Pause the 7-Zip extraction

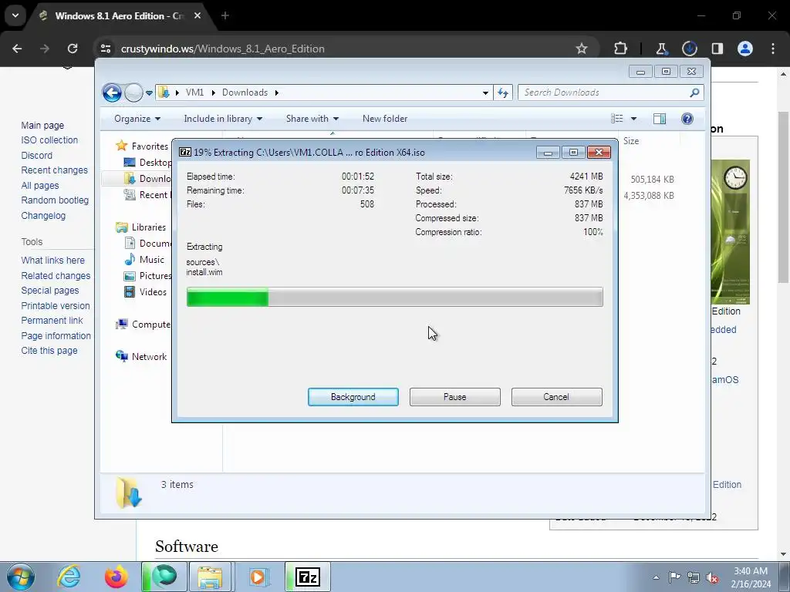click(x=454, y=397)
